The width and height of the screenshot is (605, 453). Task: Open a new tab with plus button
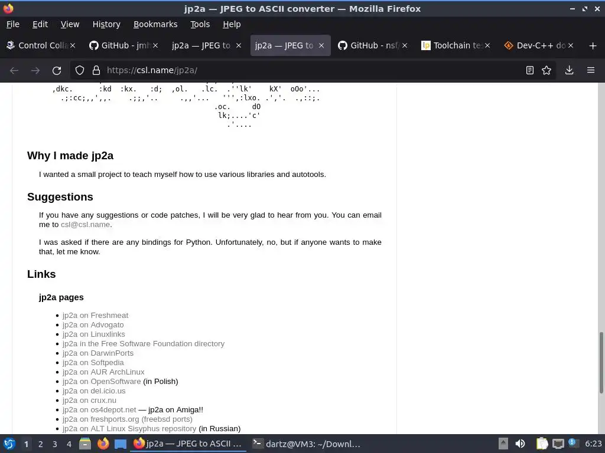[x=593, y=46]
